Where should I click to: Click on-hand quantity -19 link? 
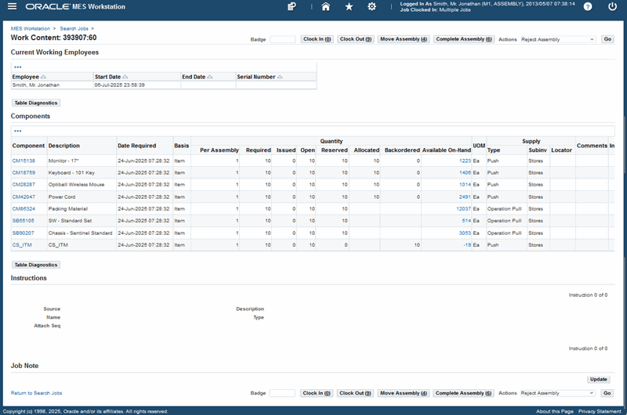[467, 245]
